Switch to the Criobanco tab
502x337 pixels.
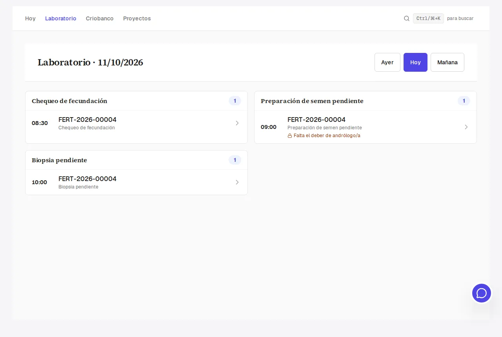tap(100, 18)
